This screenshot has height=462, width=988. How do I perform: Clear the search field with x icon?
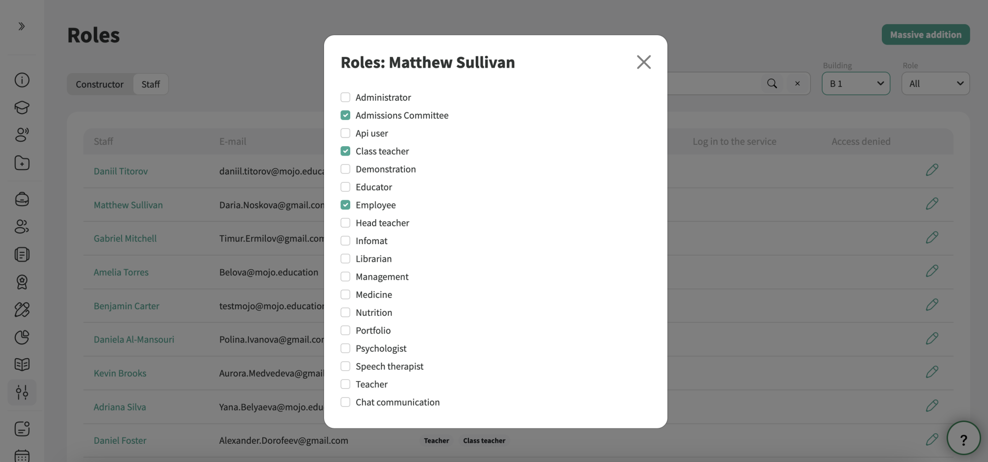tap(797, 84)
